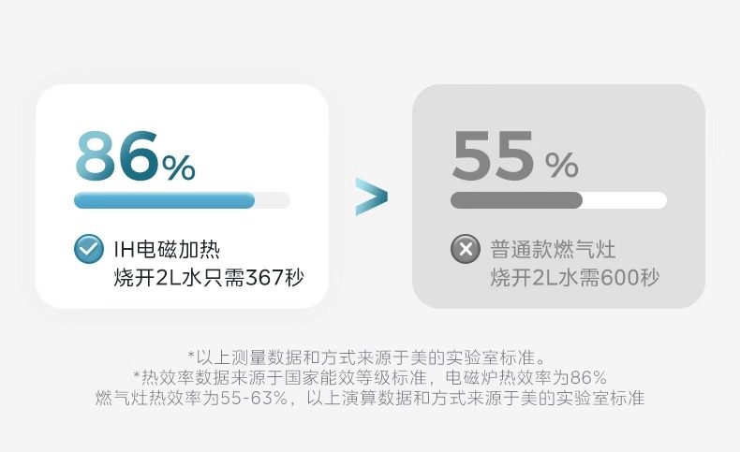Click the 烧开2L水需600秒 text
The width and height of the screenshot is (740, 452).
click(x=574, y=278)
